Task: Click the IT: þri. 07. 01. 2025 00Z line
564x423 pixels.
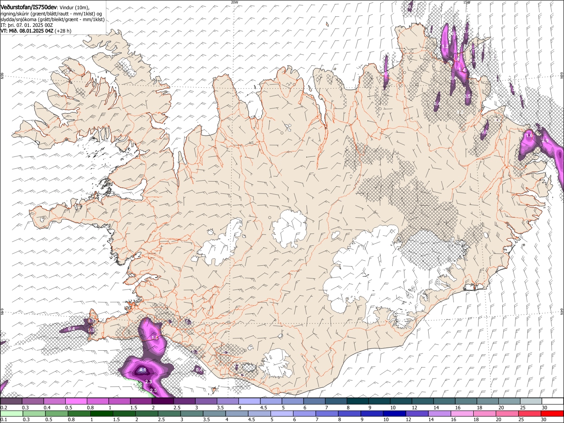Action: pos(27,25)
